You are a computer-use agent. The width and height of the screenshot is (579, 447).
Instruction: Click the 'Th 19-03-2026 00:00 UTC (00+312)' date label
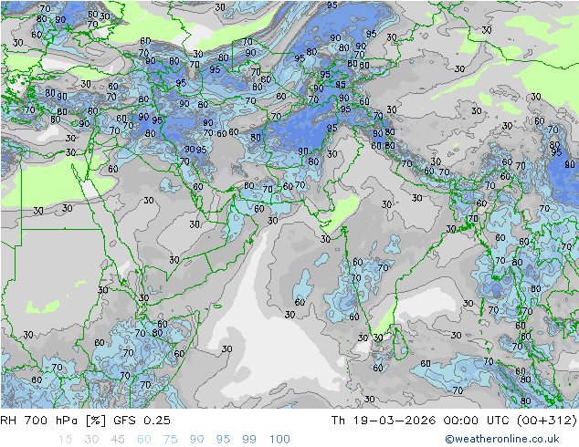pos(454,421)
